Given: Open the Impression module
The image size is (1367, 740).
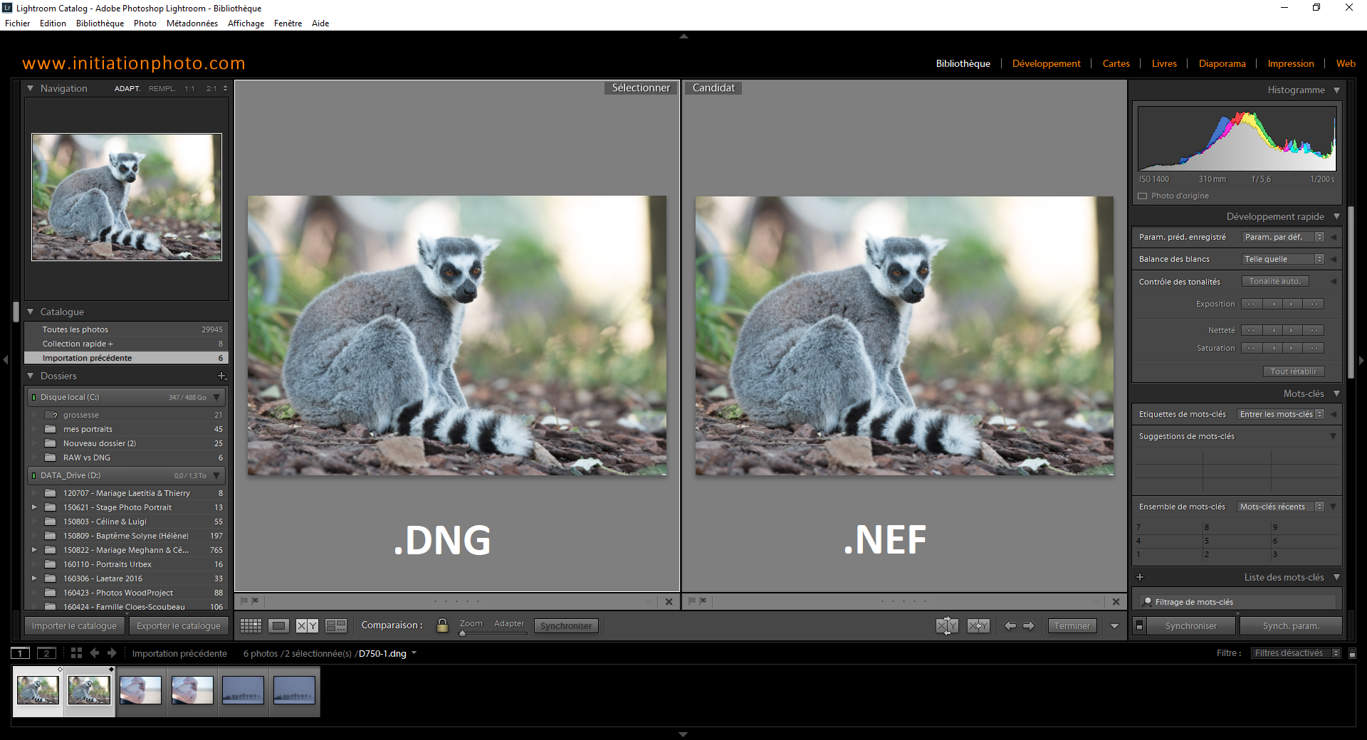Looking at the screenshot, I should pos(1290,63).
